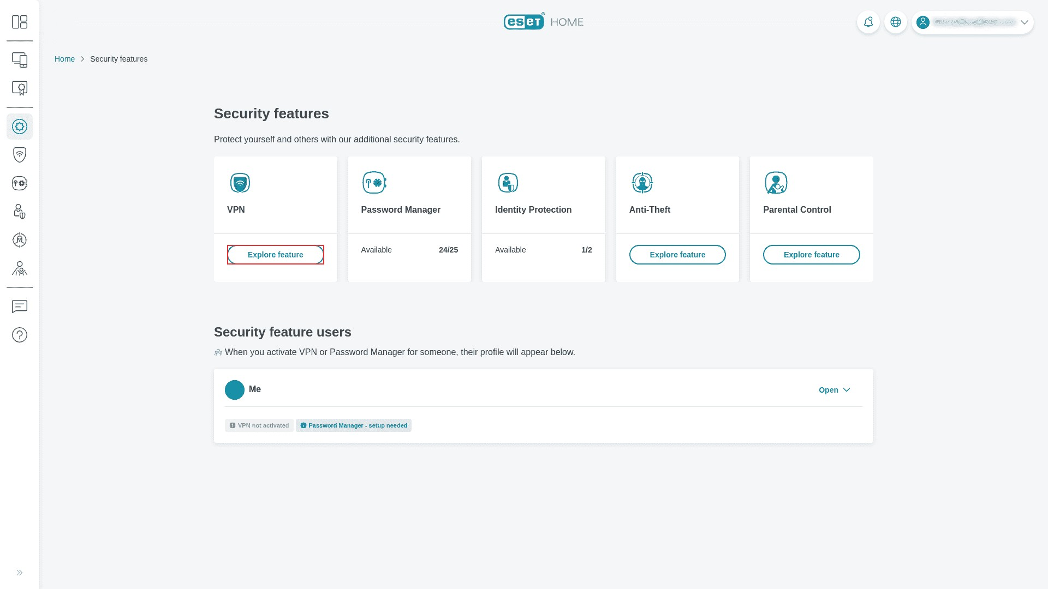Screen dimensions: 1048x589
Task: Click the Me profile name
Action: 255,389
